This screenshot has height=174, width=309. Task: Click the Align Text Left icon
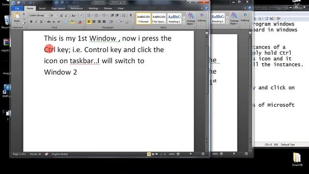89,22
